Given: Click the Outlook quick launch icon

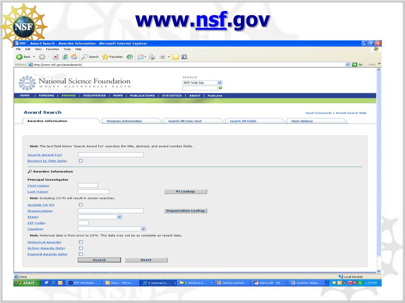Looking at the screenshot, I should tap(60, 282).
